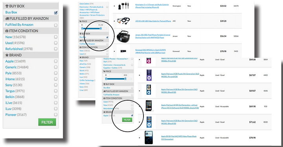The image size is (283, 147).
Task: Click the small FILTER button below Apple brand
Action: coord(127,120)
